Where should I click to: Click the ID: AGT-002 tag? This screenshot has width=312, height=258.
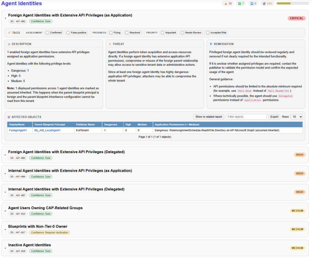[x=18, y=21]
